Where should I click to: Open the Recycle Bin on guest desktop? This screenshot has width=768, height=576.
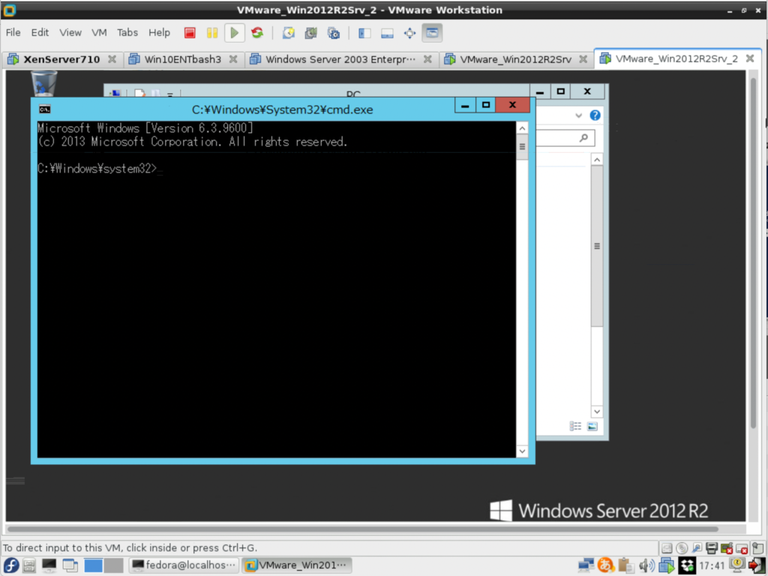point(44,82)
